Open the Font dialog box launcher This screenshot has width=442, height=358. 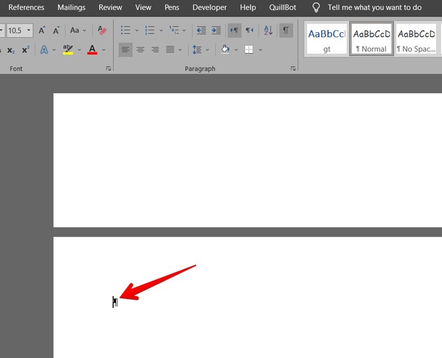coord(108,68)
